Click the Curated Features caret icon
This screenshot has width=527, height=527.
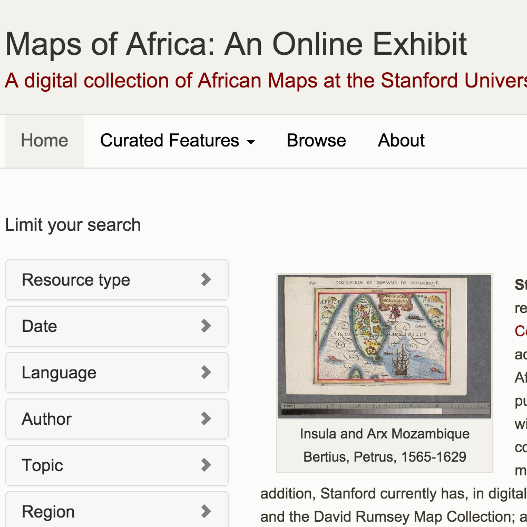point(251,142)
